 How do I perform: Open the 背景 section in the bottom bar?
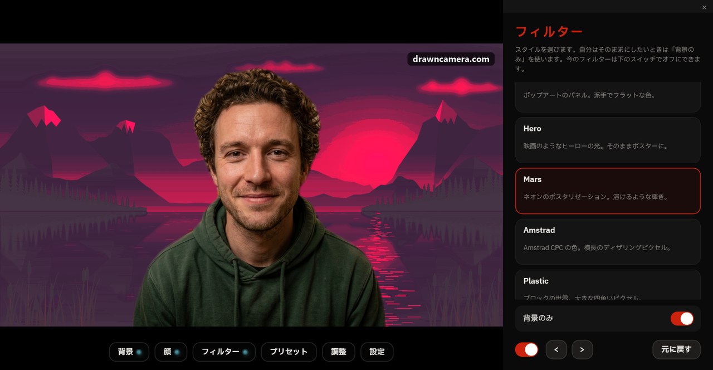[x=129, y=352]
